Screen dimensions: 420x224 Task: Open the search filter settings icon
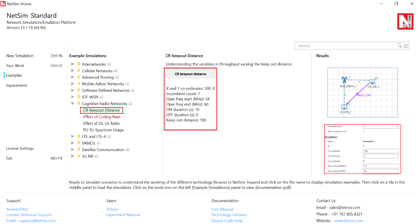406,46
